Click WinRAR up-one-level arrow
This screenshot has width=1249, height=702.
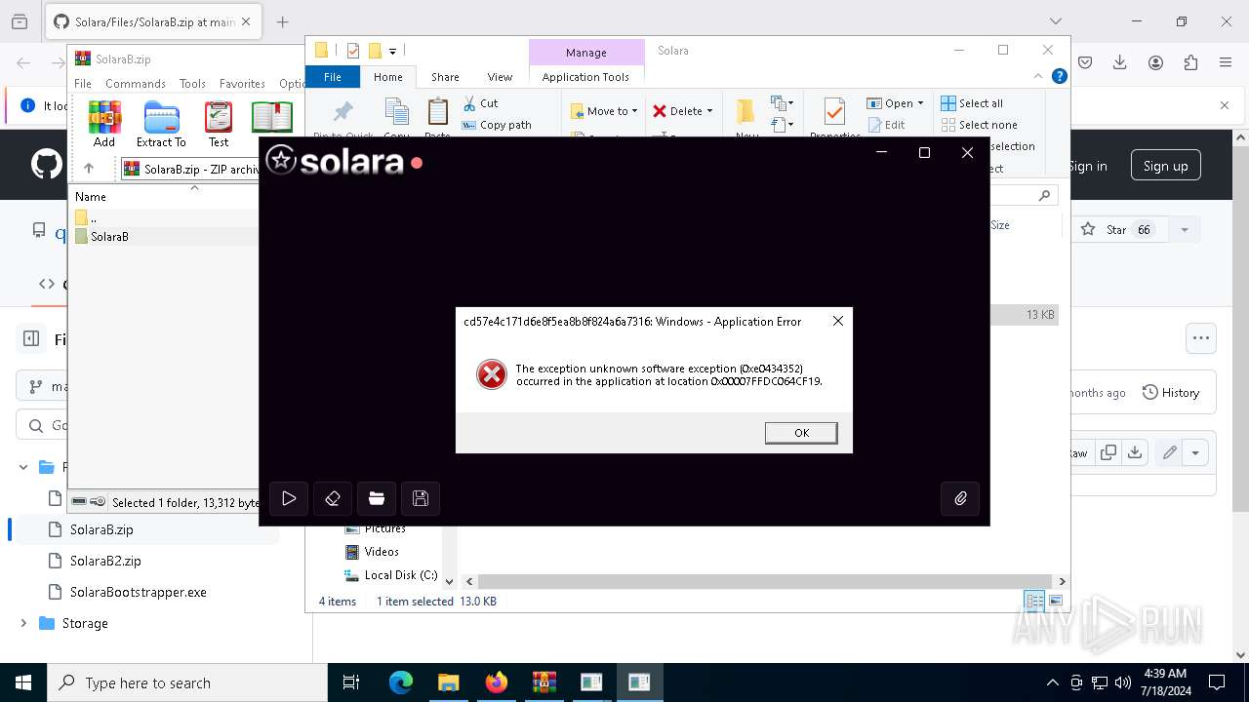point(89,169)
